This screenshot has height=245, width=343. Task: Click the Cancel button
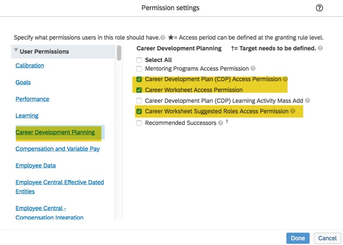click(x=327, y=238)
